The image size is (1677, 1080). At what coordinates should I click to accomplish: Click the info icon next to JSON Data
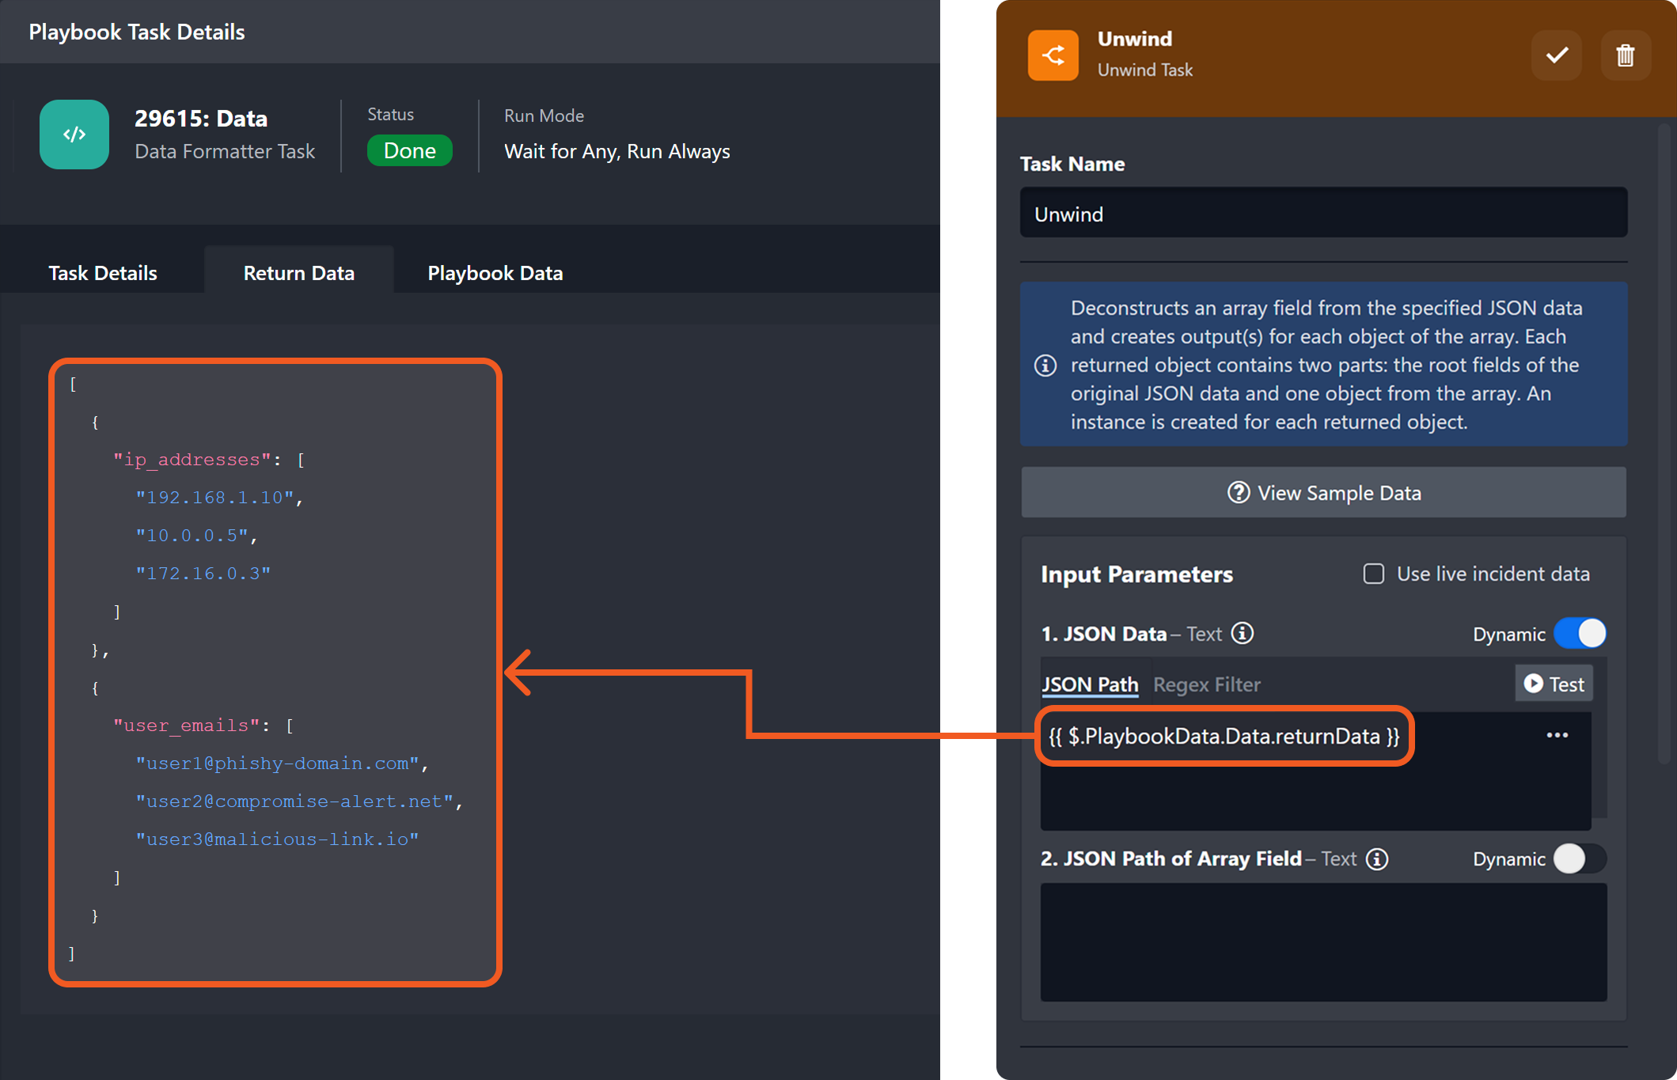1243,634
